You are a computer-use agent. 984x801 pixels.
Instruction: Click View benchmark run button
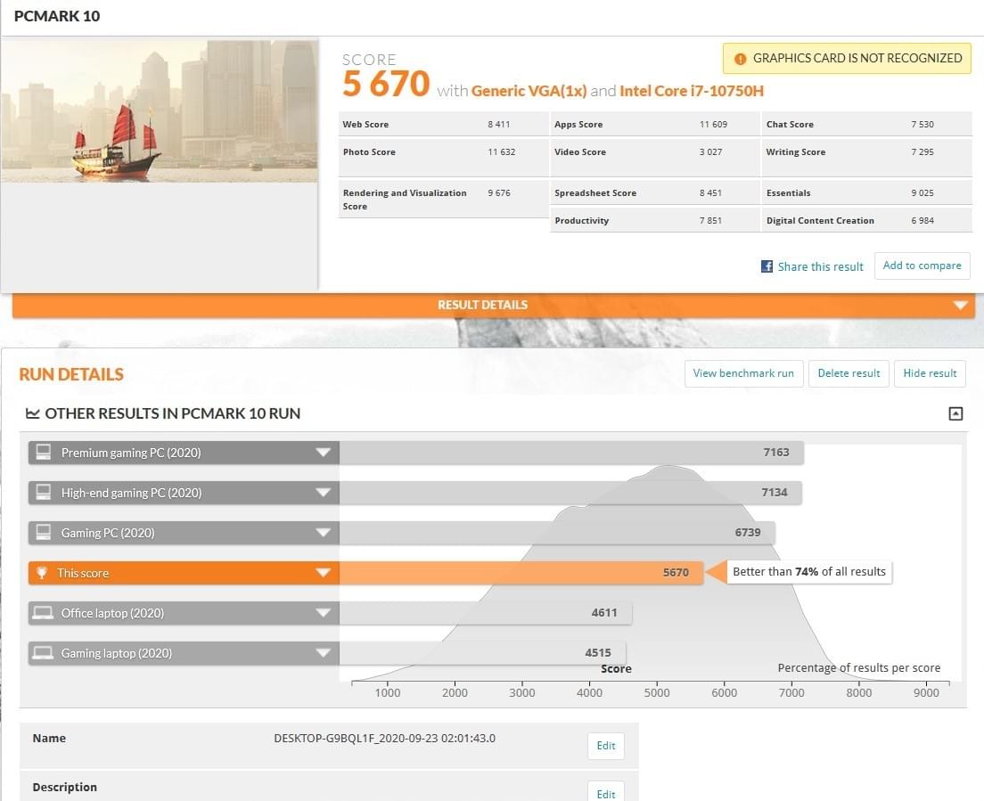[x=743, y=374]
